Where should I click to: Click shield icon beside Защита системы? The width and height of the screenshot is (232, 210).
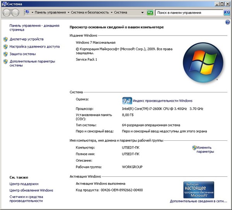(x=5, y=54)
